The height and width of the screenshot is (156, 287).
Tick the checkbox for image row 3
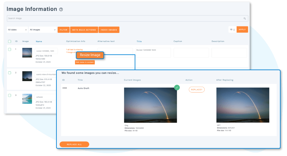[x=10, y=95]
